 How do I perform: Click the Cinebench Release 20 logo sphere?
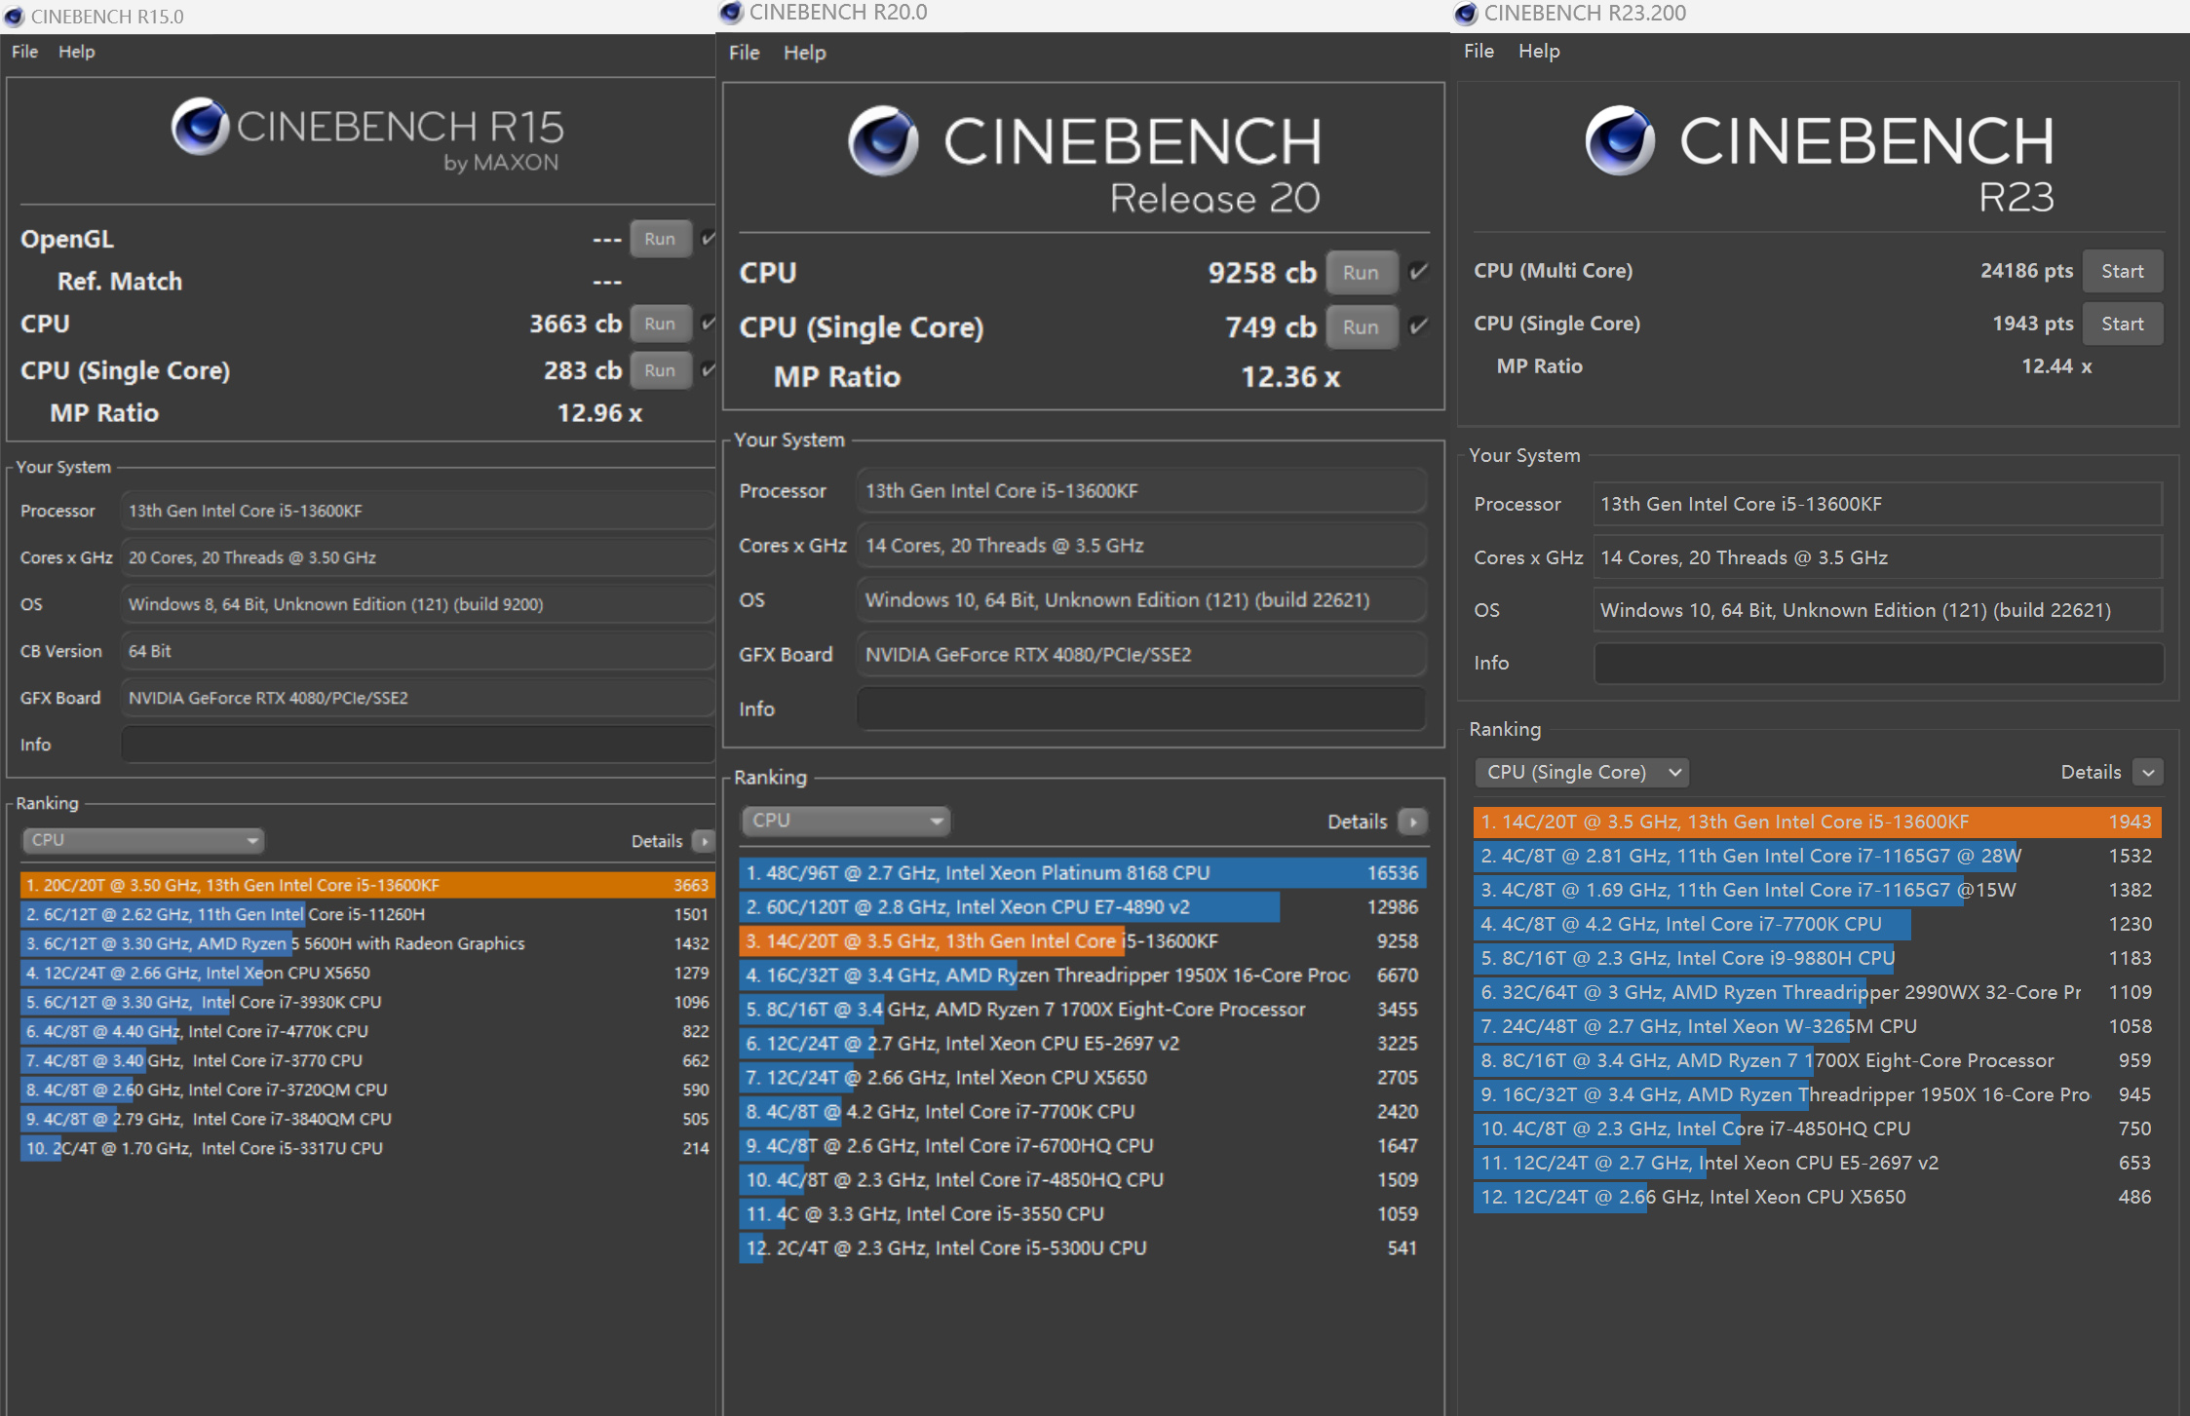point(883,140)
